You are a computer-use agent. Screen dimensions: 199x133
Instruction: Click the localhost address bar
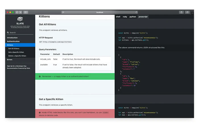point(100,12)
